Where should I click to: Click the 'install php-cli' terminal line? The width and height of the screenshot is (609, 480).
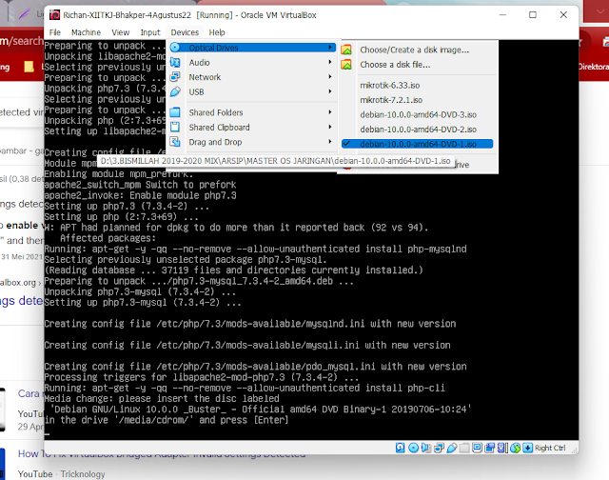click(x=245, y=388)
